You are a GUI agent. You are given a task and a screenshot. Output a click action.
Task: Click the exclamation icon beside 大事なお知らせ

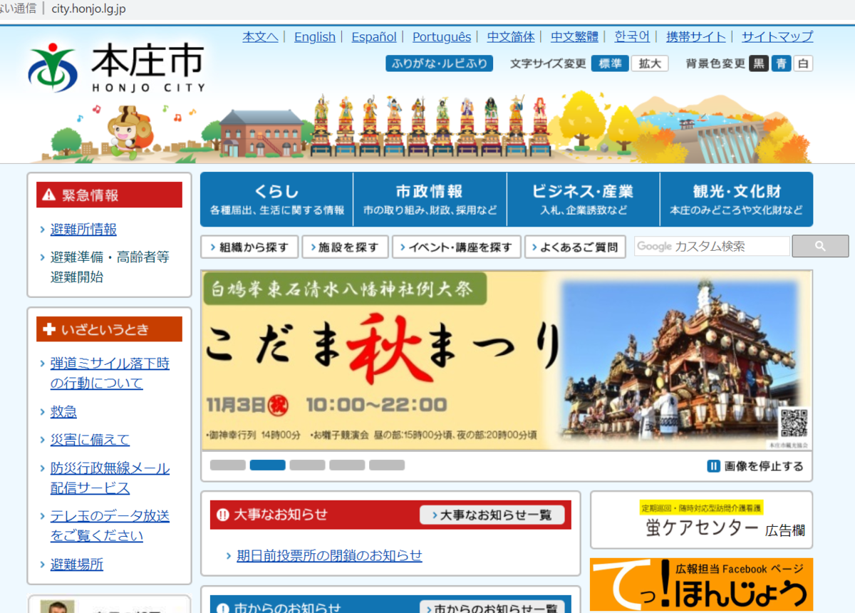tap(222, 515)
